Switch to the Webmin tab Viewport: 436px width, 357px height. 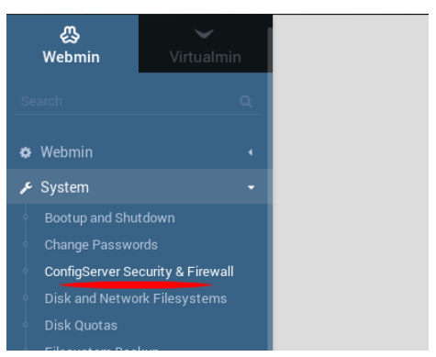pyautogui.click(x=73, y=43)
